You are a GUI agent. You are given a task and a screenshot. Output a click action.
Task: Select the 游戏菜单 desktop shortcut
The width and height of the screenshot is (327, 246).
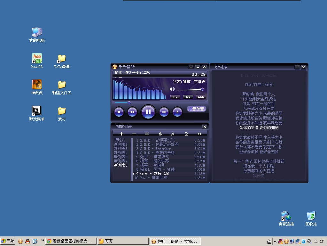(x=37, y=113)
